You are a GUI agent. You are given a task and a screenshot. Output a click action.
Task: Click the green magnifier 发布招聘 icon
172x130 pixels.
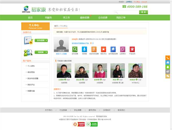tap(75, 49)
